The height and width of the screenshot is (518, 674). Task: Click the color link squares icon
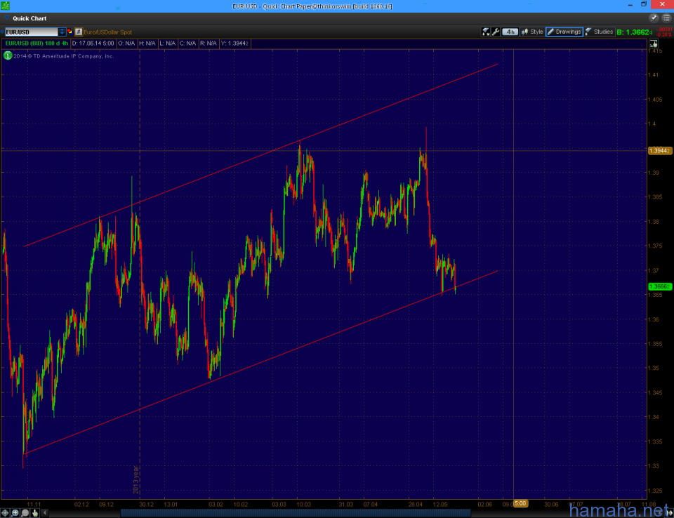[x=70, y=32]
